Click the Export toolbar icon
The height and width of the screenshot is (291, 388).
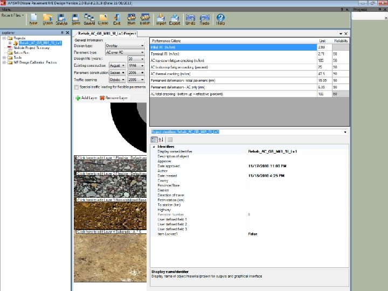click(175, 18)
